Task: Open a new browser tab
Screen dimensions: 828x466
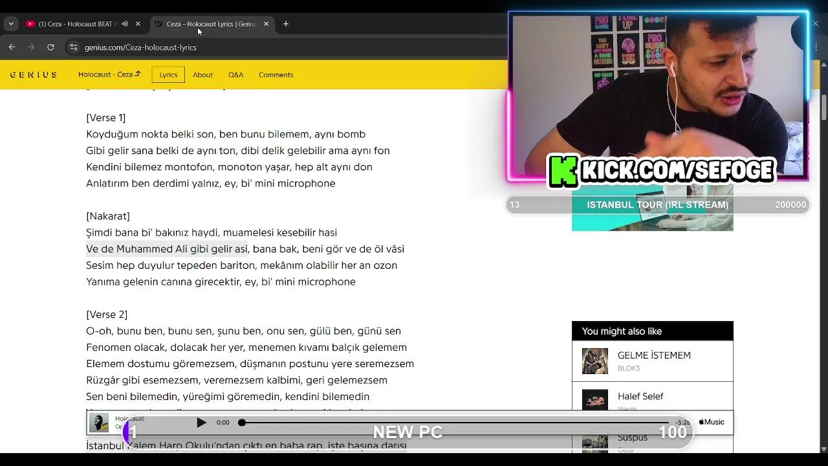Action: [x=286, y=24]
